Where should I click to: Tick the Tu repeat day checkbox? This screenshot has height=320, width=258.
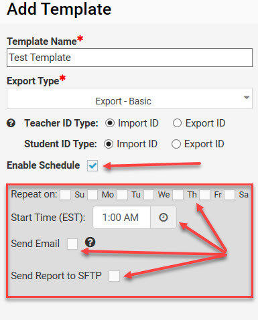tap(122, 195)
